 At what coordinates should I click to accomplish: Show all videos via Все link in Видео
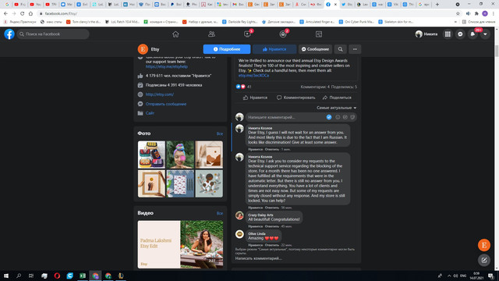(220, 213)
